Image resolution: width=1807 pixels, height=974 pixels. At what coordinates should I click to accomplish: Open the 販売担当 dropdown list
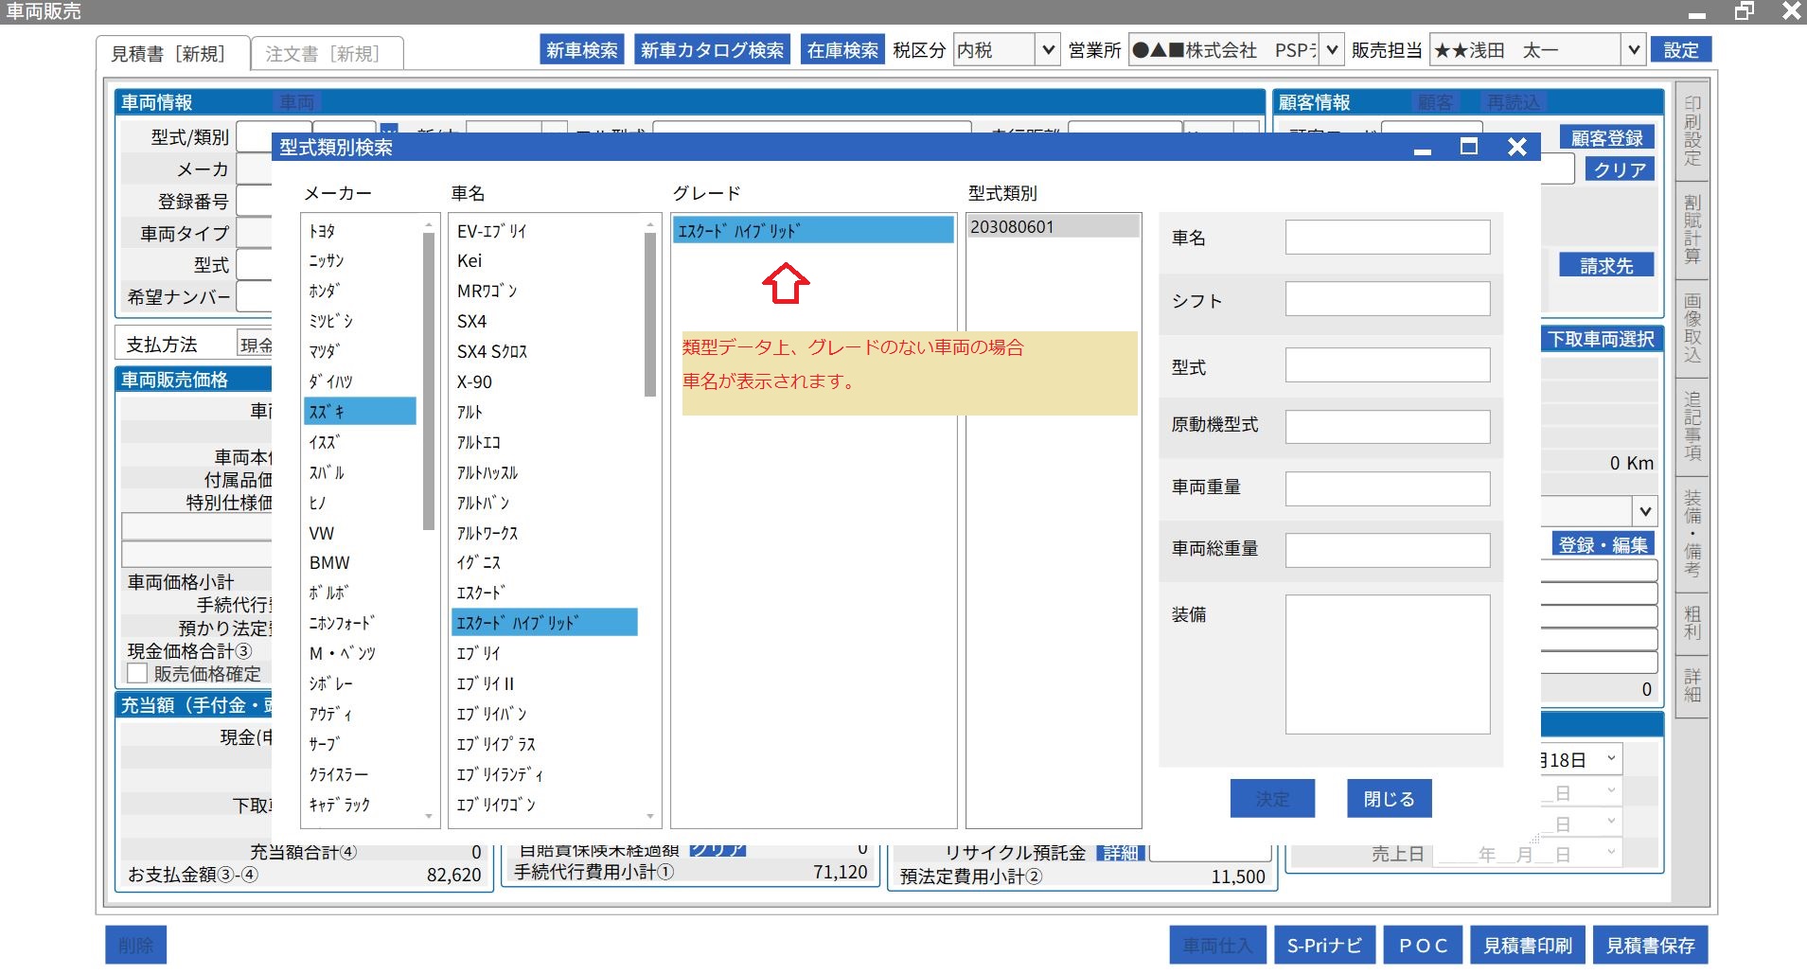[1633, 50]
